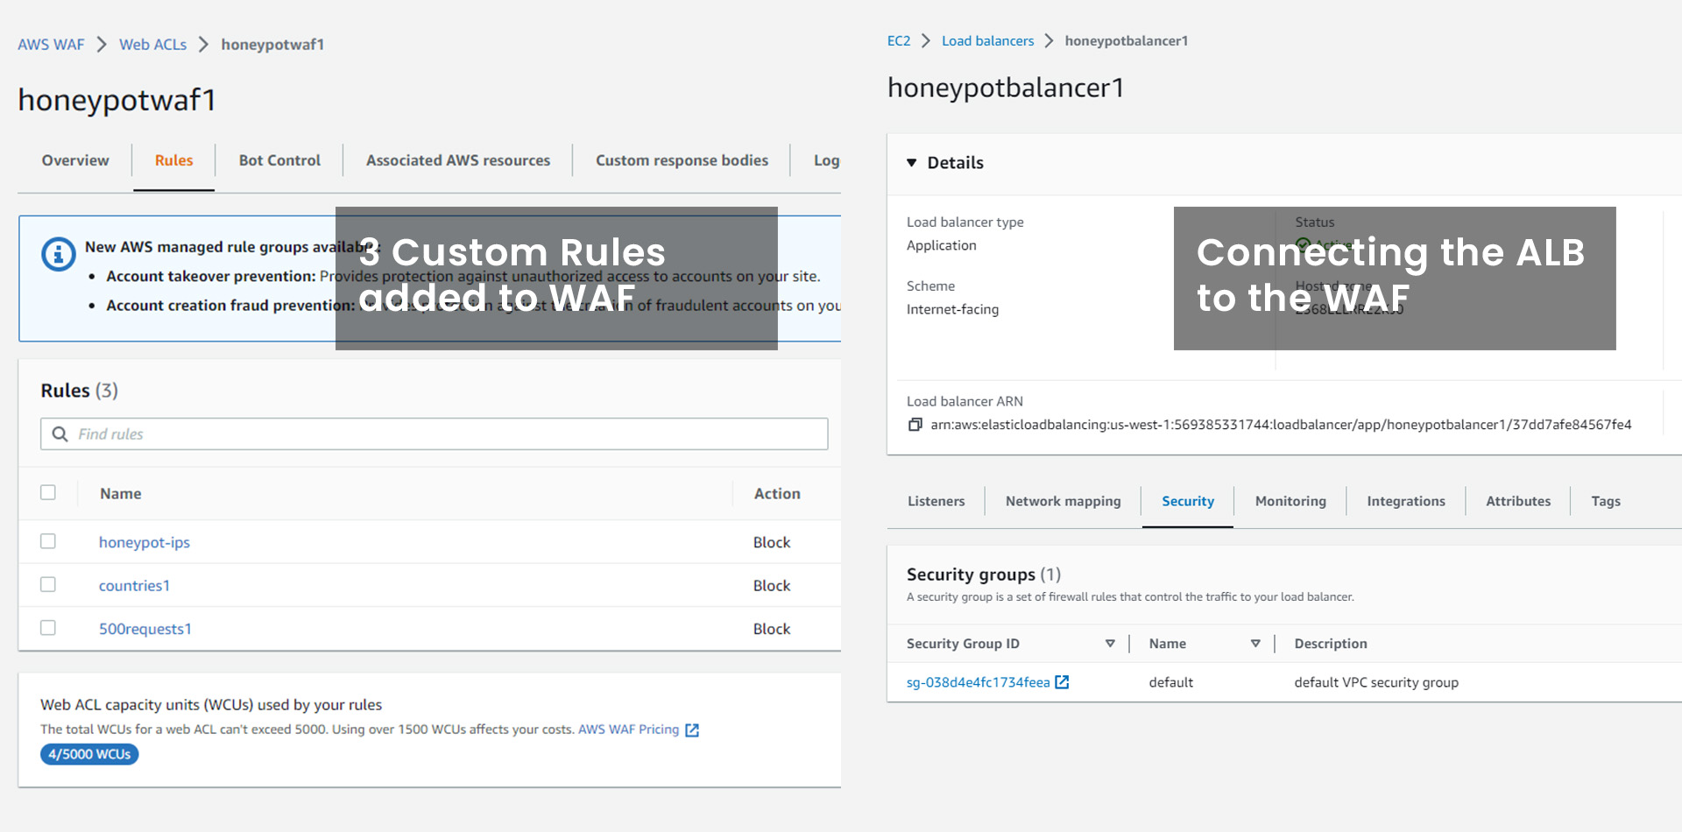Click the search magnifier in Find rules

pos(60,434)
